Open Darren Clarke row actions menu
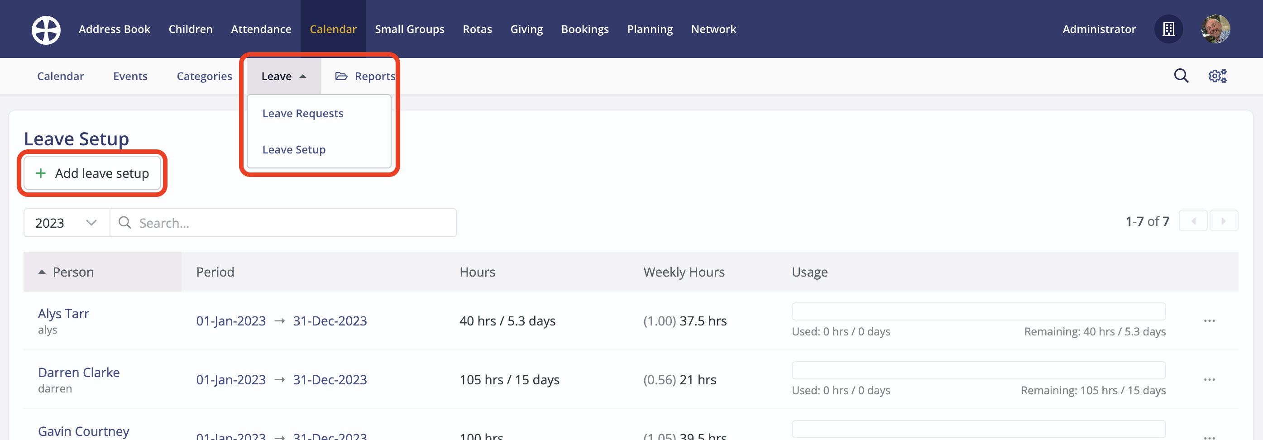Image resolution: width=1263 pixels, height=440 pixels. pos(1209,380)
